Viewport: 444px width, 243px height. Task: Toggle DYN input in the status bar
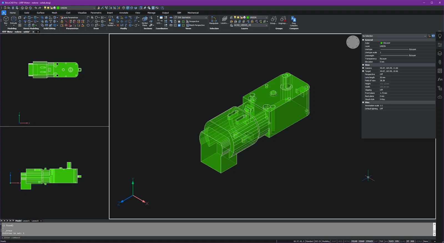[x=397, y=241]
